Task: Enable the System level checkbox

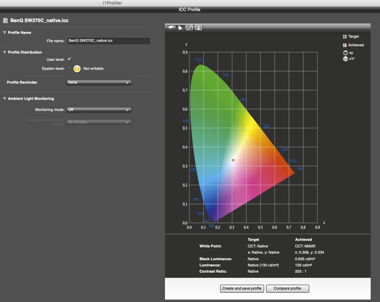Action: click(x=69, y=69)
